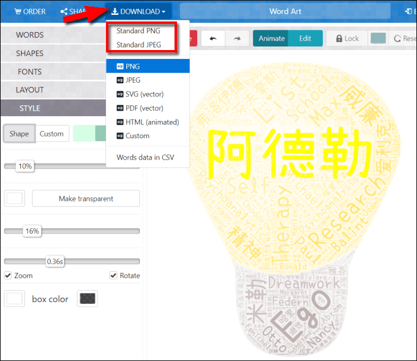Click the Undo arrow button
This screenshot has height=361, width=417.
213,39
